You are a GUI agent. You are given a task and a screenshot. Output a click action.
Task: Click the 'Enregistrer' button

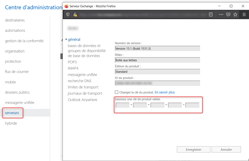(x=194, y=149)
